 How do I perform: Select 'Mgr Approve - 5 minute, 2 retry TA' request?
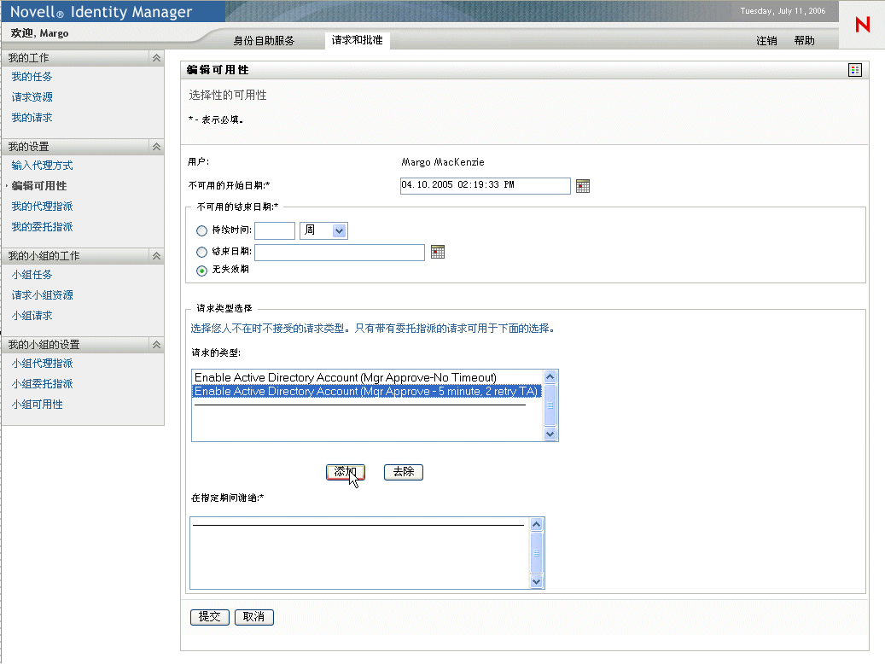click(x=367, y=391)
